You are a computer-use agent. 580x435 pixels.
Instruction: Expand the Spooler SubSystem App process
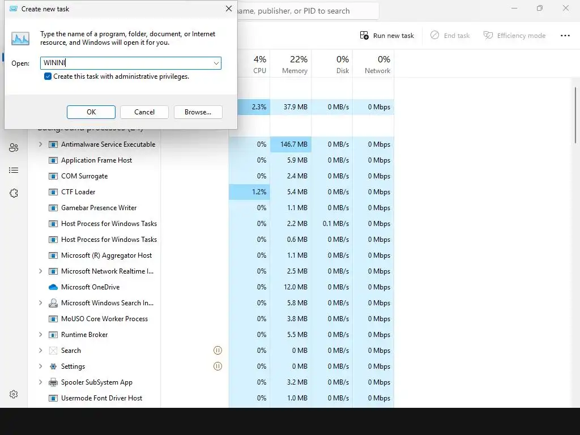40,382
